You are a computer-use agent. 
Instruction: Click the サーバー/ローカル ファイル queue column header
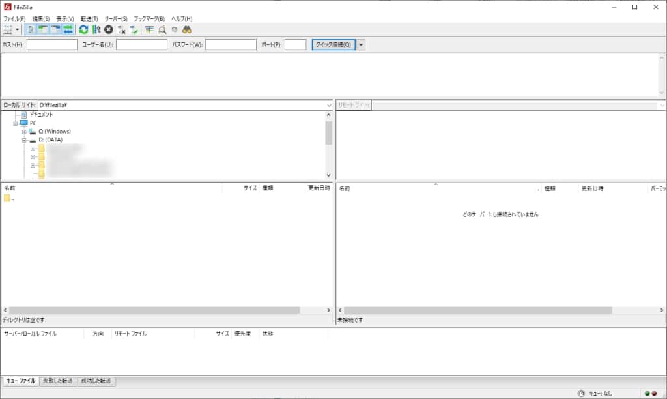point(42,334)
